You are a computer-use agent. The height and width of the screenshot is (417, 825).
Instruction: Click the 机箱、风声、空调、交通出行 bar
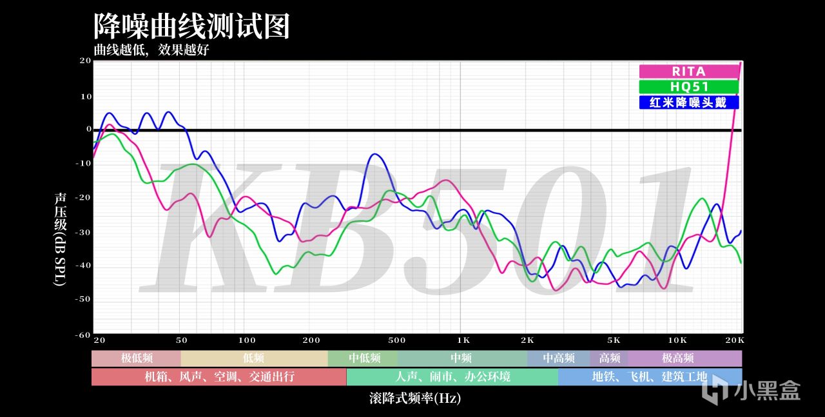click(219, 377)
